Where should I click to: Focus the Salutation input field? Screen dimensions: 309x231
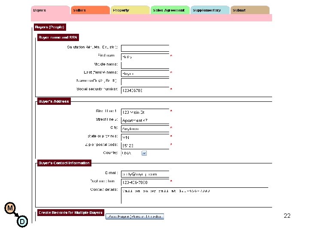point(145,48)
